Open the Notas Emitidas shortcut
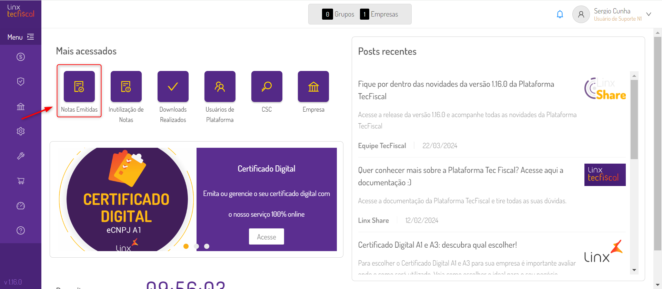 [79, 86]
